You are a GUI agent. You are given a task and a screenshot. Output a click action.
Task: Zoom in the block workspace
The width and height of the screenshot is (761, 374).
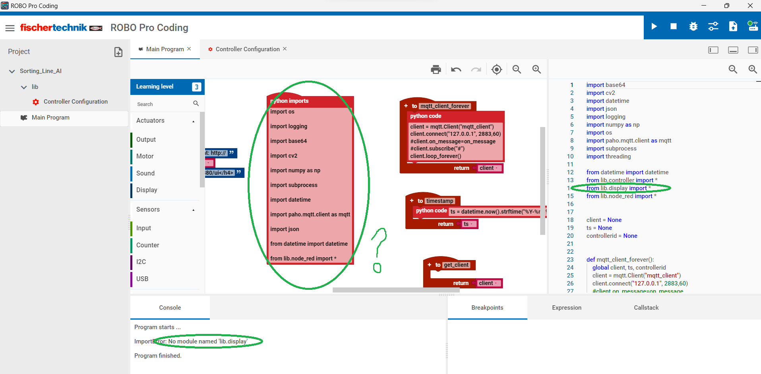tap(536, 69)
